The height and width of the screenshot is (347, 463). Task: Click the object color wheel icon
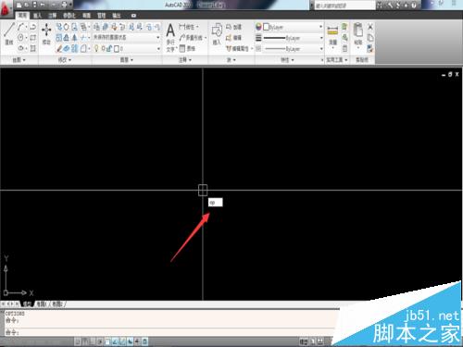[258, 27]
